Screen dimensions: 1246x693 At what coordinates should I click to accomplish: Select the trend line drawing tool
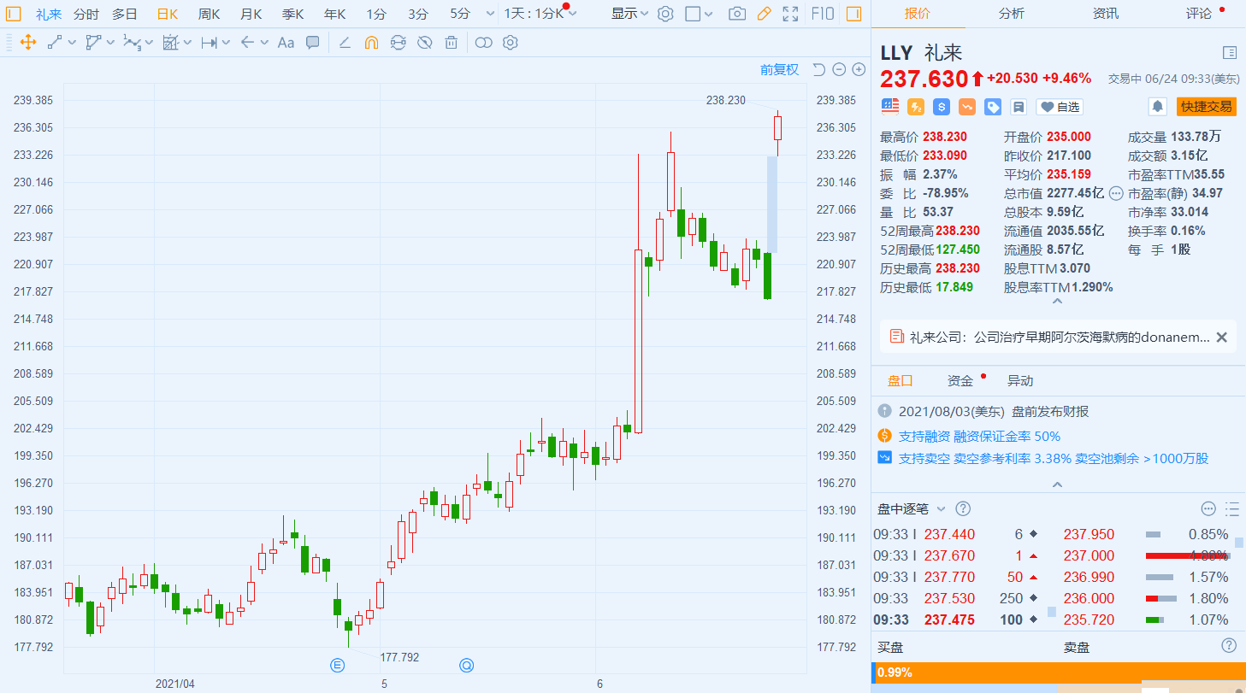[x=55, y=43]
